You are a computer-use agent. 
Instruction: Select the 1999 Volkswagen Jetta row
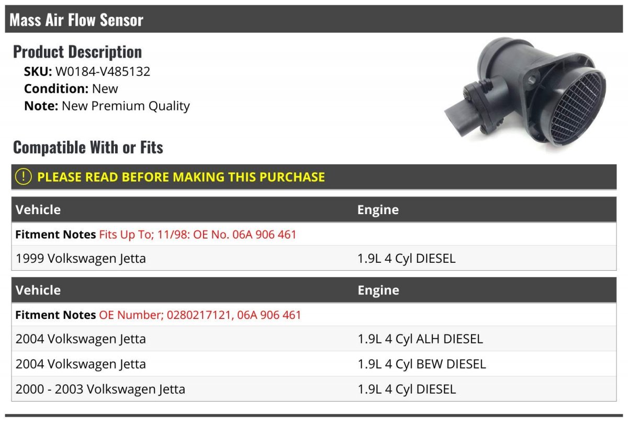pos(81,258)
